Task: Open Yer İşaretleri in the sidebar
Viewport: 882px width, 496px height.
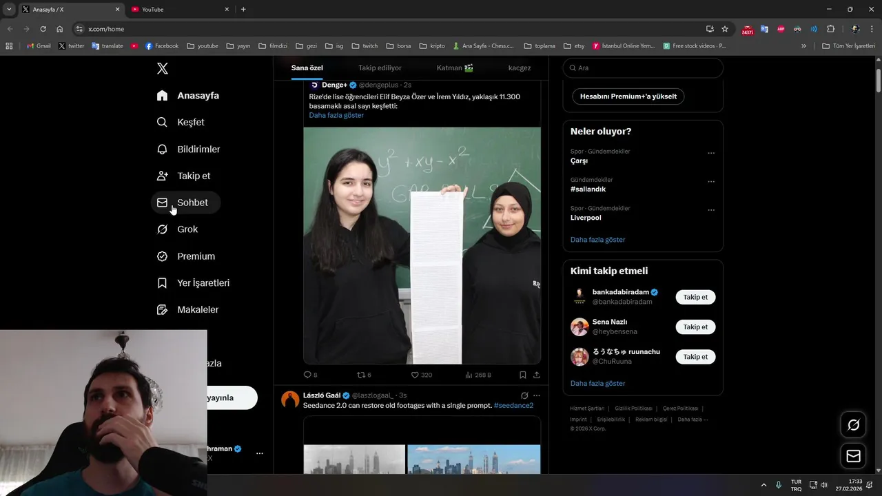Action: (194, 283)
